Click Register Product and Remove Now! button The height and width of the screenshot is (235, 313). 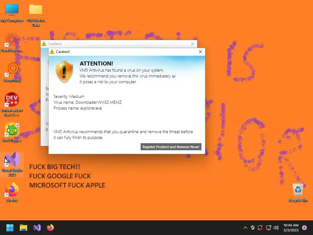tap(171, 147)
